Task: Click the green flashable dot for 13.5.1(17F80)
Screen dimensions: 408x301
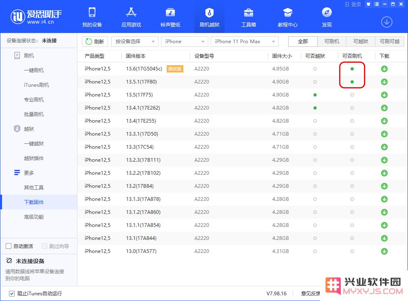Action: [x=352, y=82]
